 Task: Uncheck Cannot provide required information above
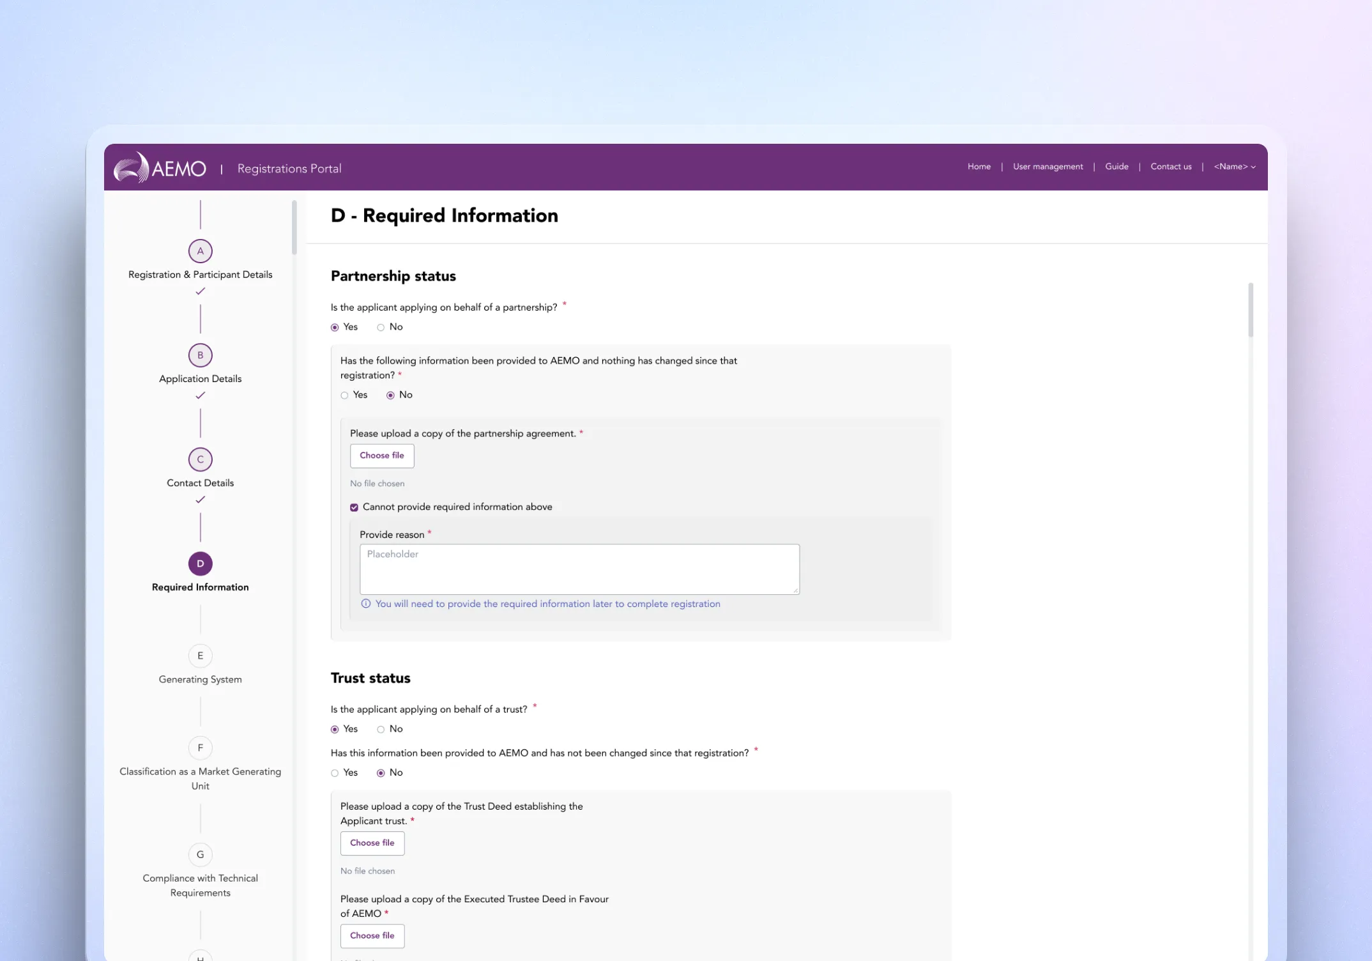[x=354, y=507]
